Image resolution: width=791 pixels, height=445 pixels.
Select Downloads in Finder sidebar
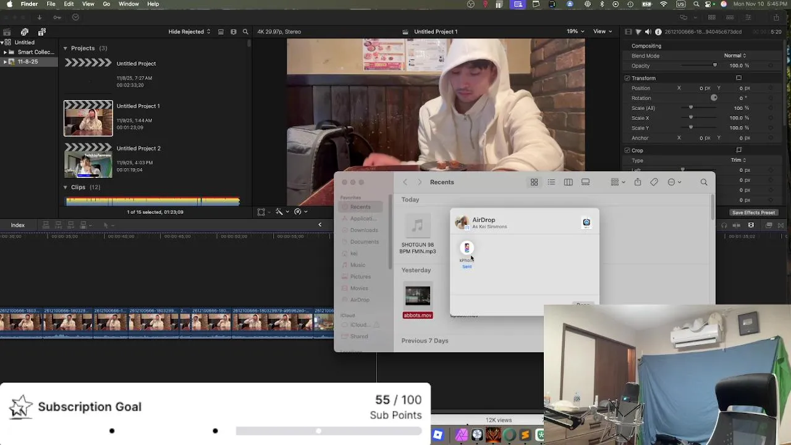point(364,230)
